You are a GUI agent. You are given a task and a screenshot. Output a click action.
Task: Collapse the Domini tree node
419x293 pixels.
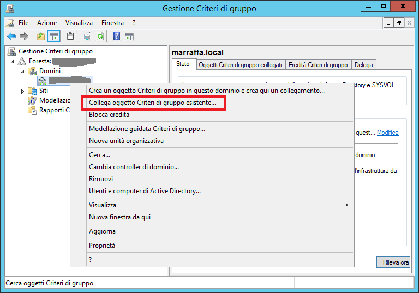22,71
